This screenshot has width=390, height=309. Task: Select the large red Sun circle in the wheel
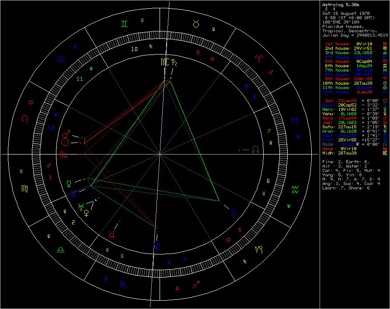coord(65,141)
